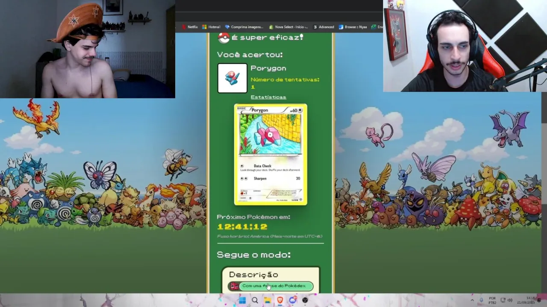Open the Hotmail bookmark

point(211,27)
